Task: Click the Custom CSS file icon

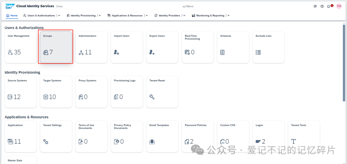Action: click(x=222, y=142)
